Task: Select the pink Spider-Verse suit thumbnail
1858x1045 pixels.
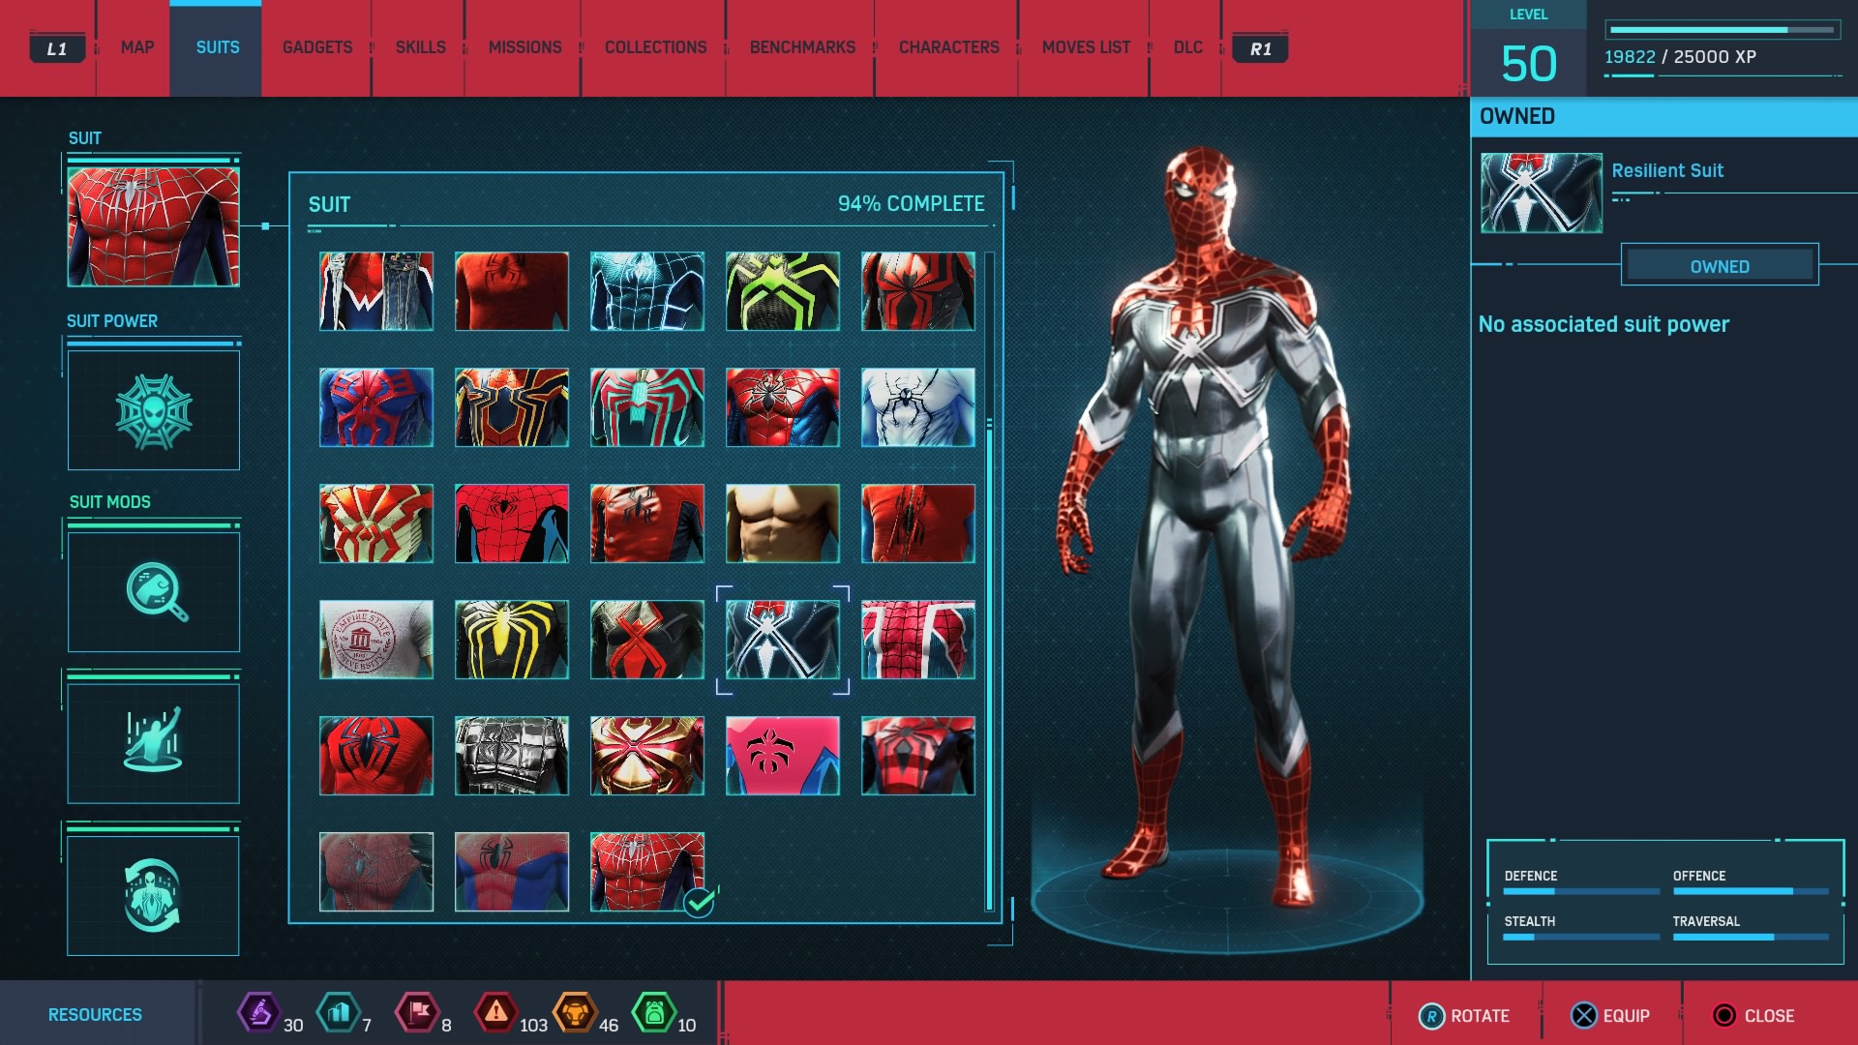Action: click(783, 756)
